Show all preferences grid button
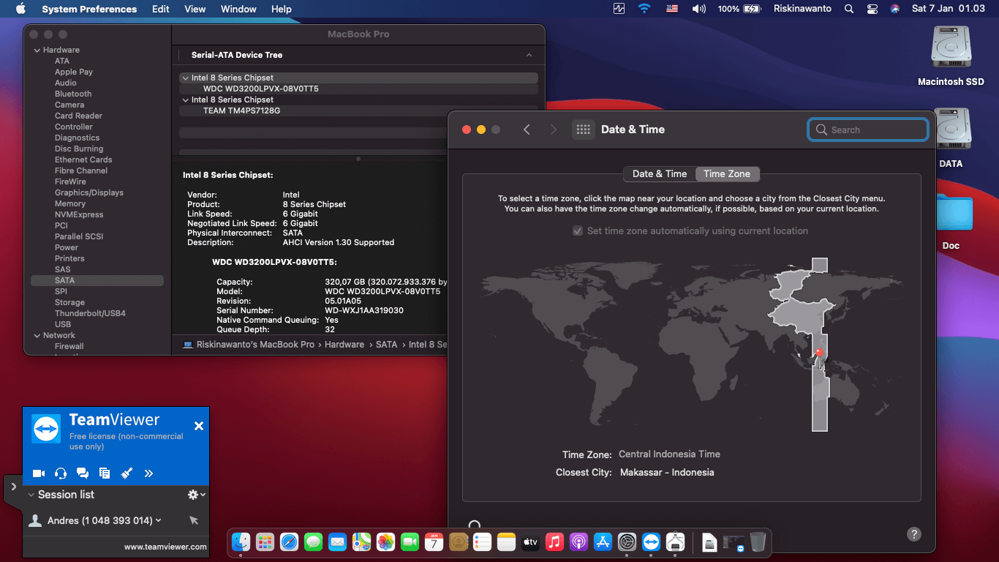Viewport: 999px width, 562px height. [x=584, y=130]
